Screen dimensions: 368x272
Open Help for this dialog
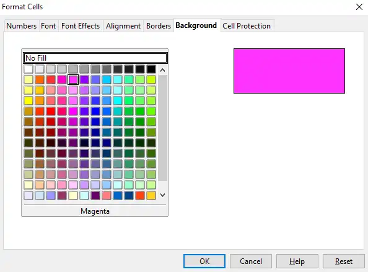click(x=297, y=261)
